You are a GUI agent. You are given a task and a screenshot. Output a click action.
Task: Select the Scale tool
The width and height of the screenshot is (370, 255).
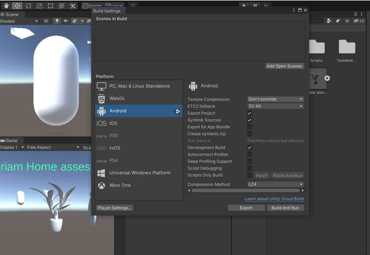[x=39, y=6]
